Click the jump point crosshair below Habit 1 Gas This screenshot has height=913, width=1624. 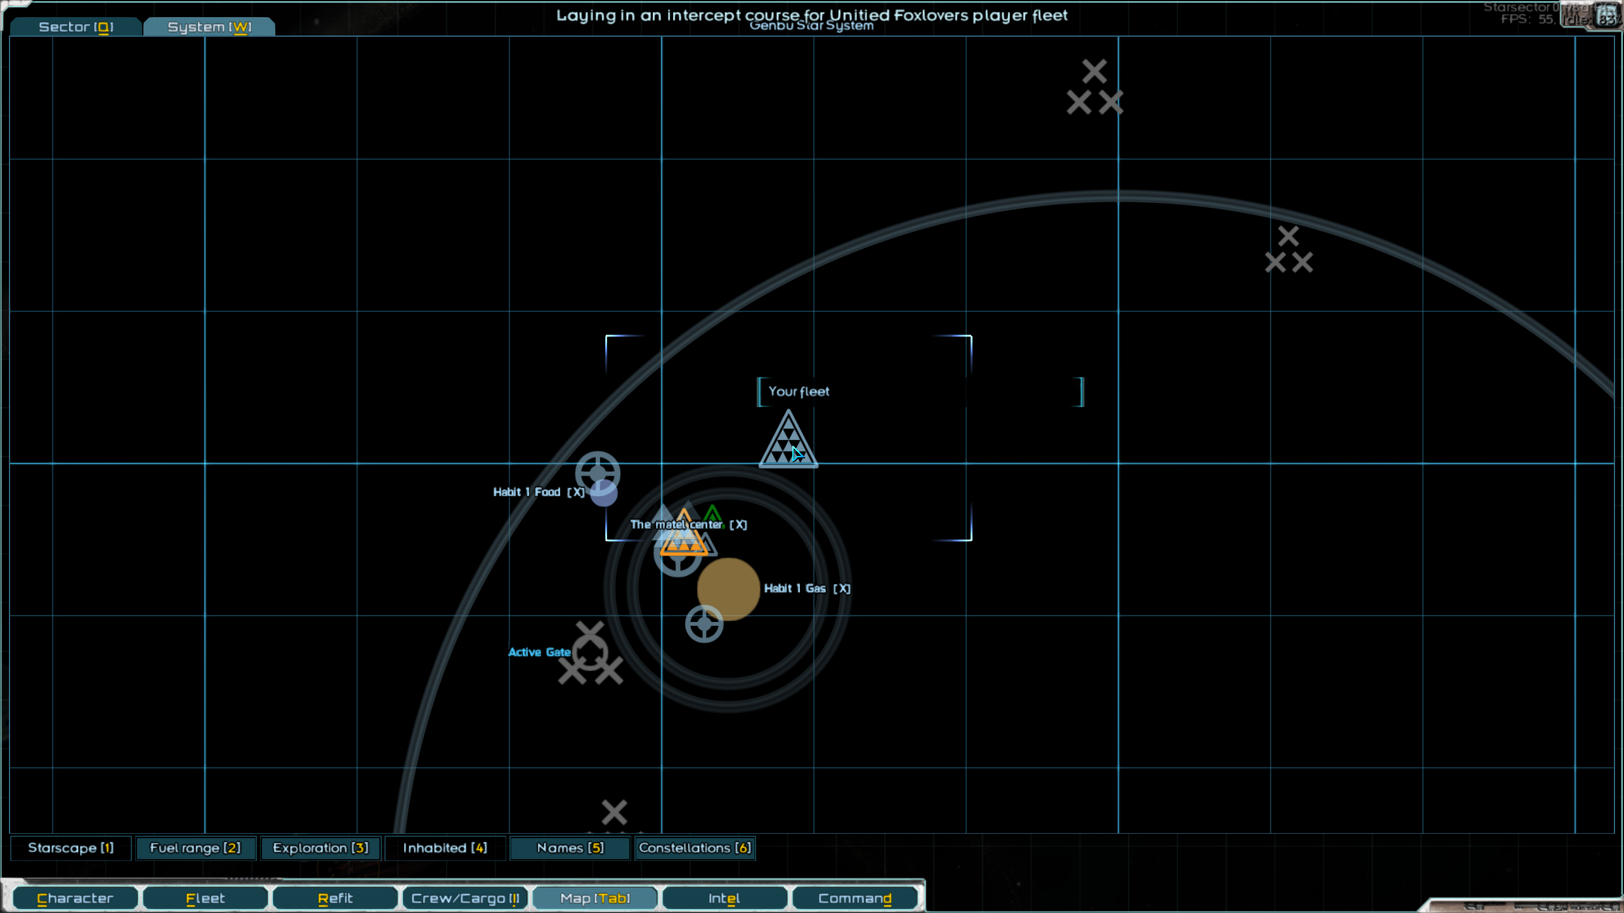point(703,623)
